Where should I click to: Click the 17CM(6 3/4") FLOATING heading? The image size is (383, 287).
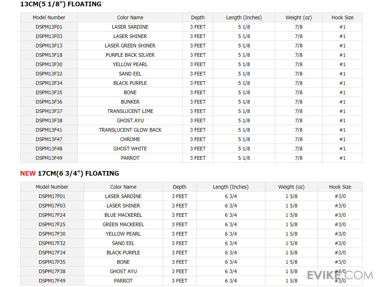78,173
